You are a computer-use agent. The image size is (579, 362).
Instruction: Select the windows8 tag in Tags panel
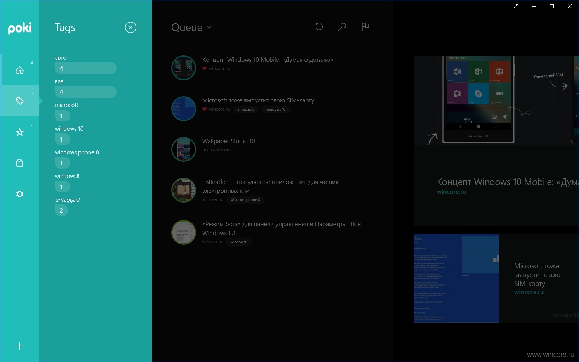pyautogui.click(x=67, y=176)
